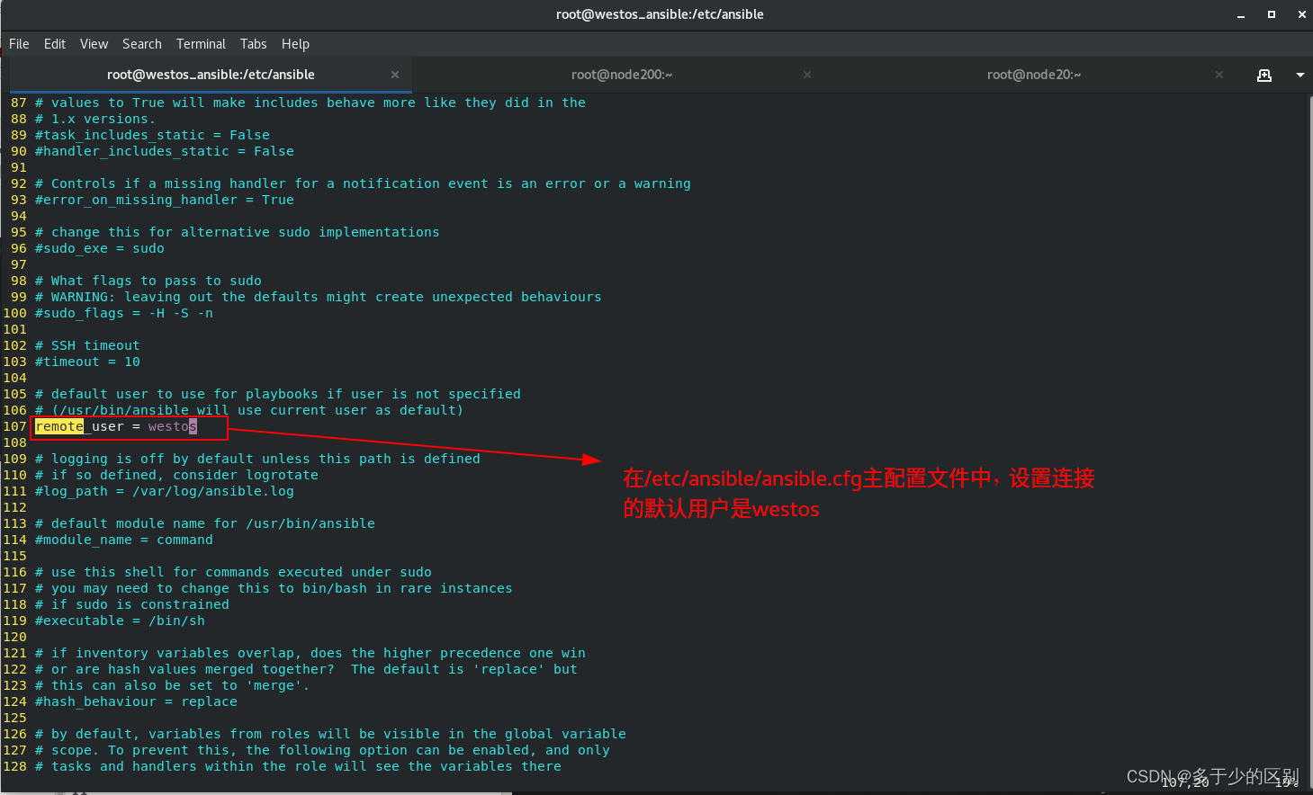Close the root@node20 tab
Viewport: 1313px width, 795px height.
coord(1219,75)
